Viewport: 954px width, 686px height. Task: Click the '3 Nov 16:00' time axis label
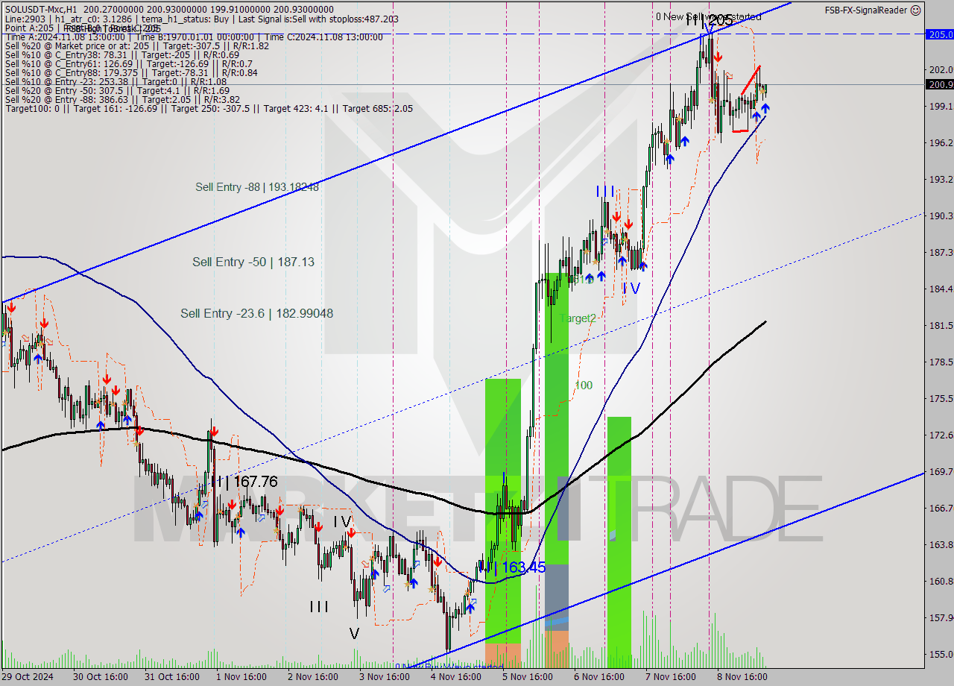pyautogui.click(x=385, y=677)
